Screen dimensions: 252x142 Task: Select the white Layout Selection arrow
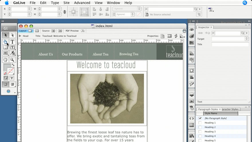[12, 35]
